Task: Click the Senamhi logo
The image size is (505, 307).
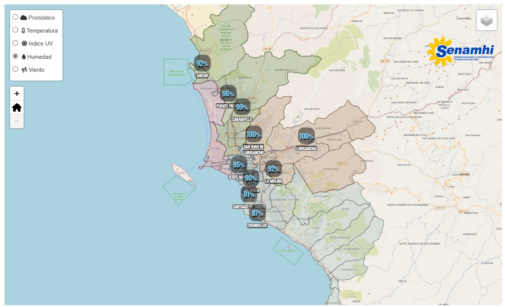Action: click(461, 51)
